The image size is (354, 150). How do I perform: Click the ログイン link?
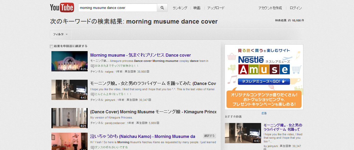[x=296, y=8]
